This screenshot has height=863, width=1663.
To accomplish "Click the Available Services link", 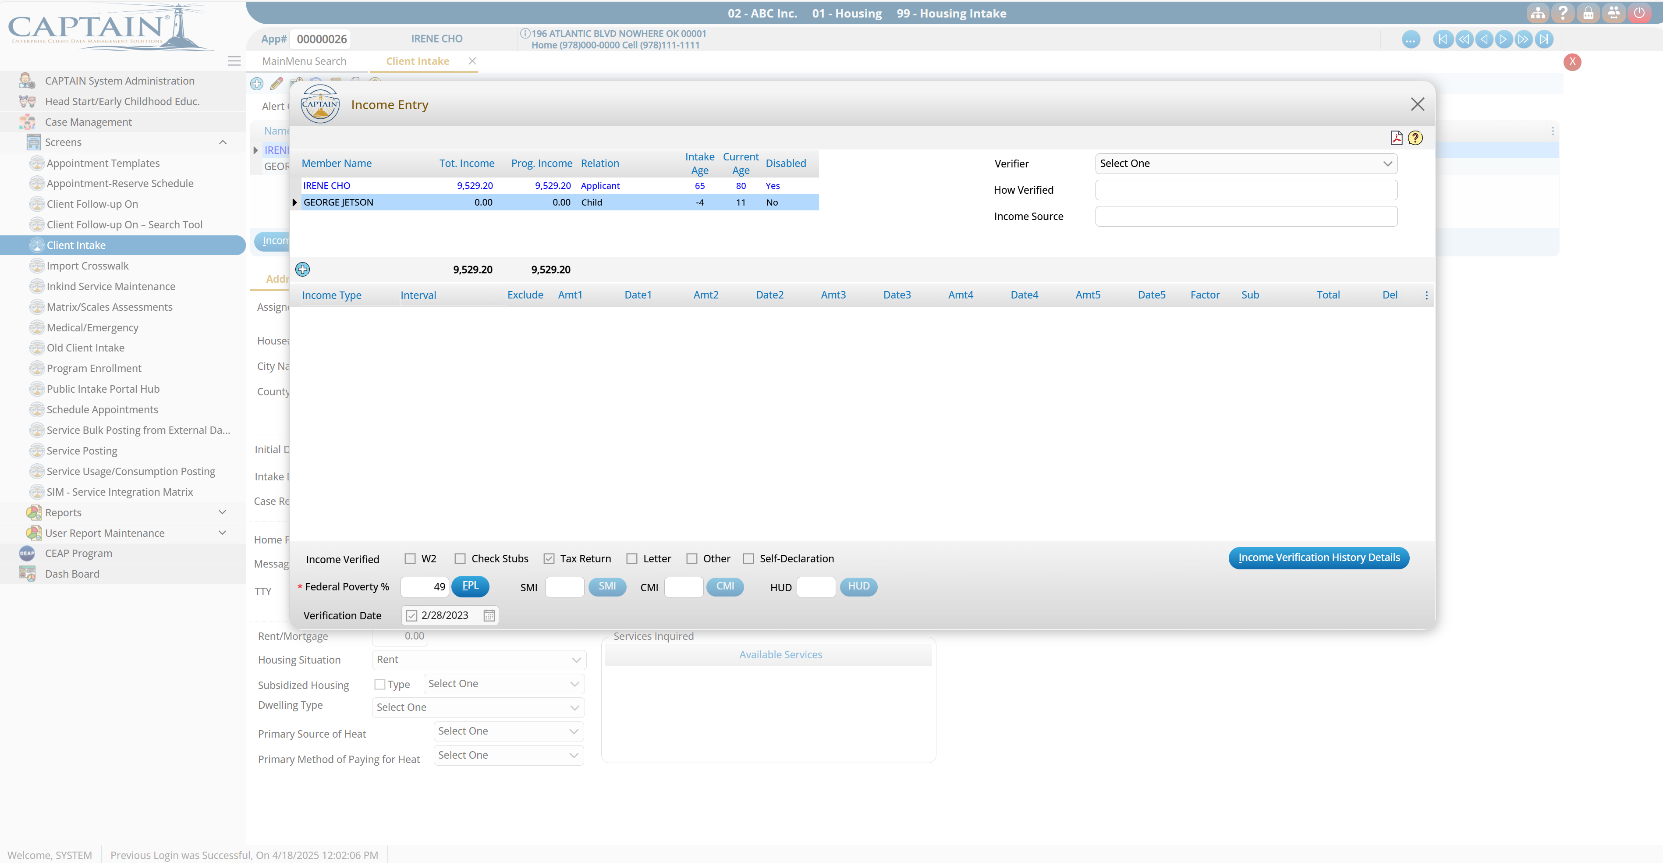I will click(x=780, y=654).
